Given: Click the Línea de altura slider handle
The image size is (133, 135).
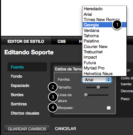Looking at the screenshot, I should pos(86,95).
